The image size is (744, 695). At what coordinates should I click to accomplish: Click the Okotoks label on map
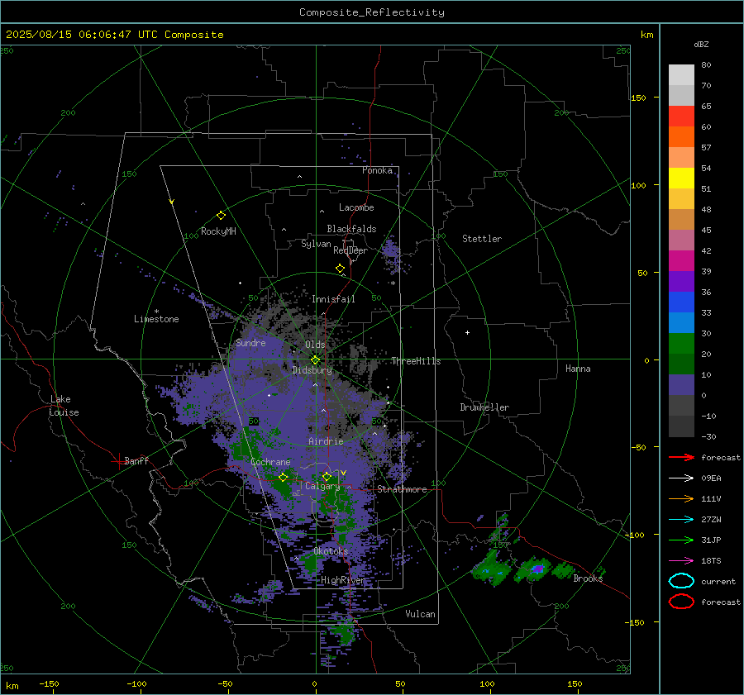pos(331,551)
